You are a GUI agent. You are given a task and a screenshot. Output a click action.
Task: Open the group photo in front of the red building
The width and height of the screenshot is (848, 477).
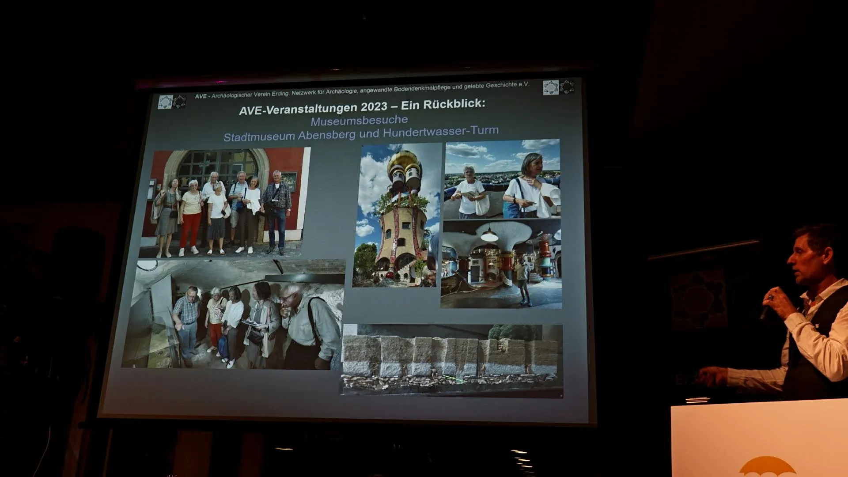click(225, 202)
